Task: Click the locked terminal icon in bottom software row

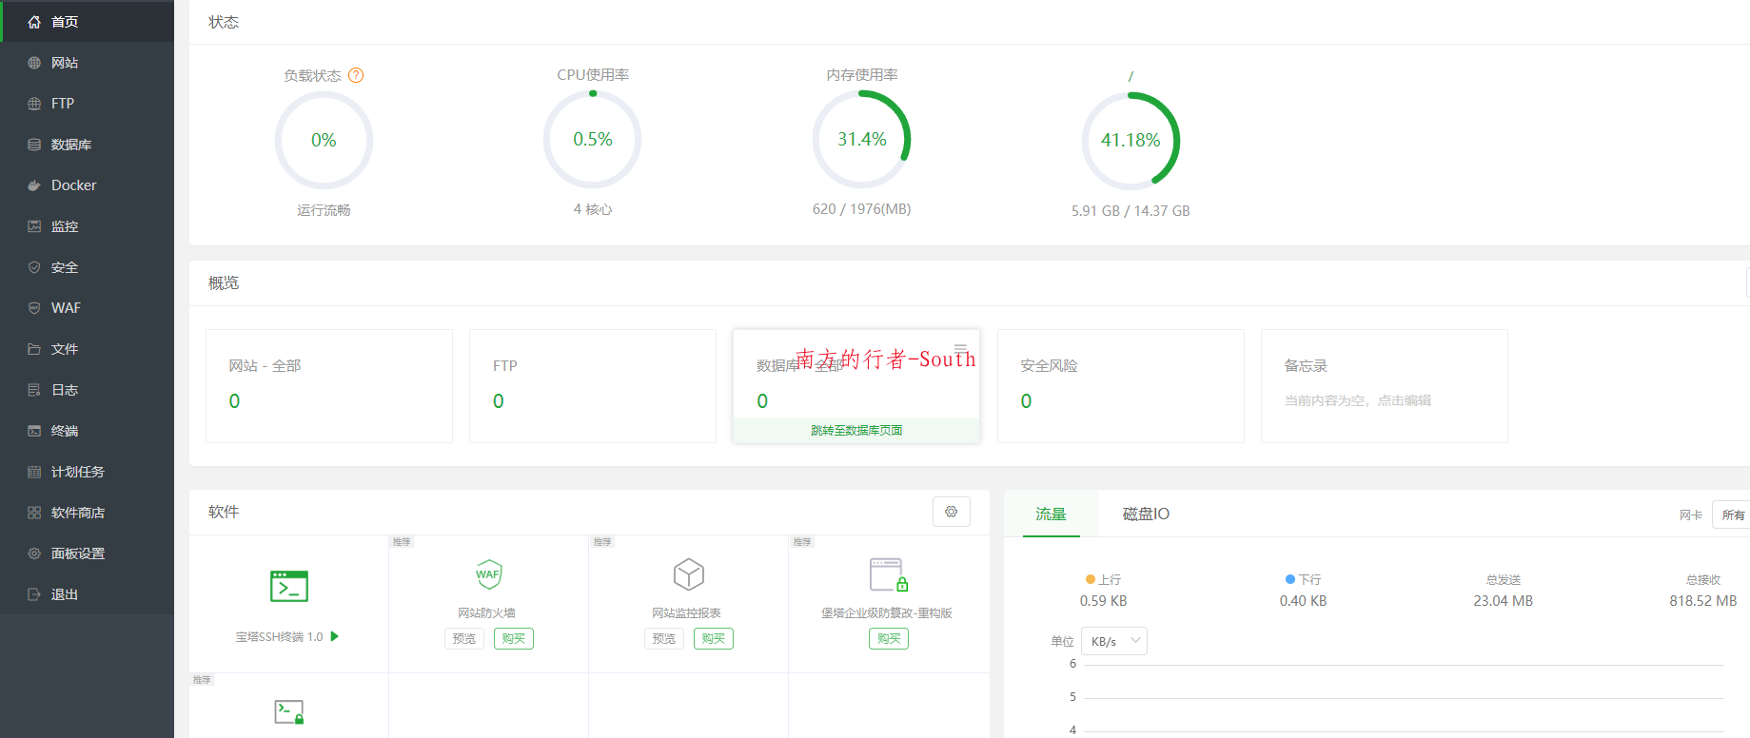Action: pos(289,711)
